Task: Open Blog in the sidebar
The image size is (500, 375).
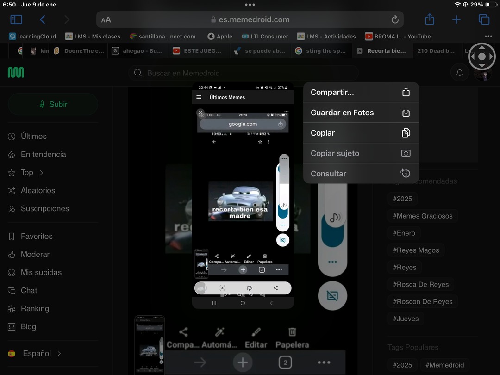Action: coord(22,326)
